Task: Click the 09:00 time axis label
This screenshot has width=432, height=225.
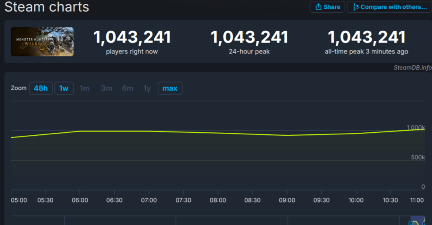Action: coord(287,200)
